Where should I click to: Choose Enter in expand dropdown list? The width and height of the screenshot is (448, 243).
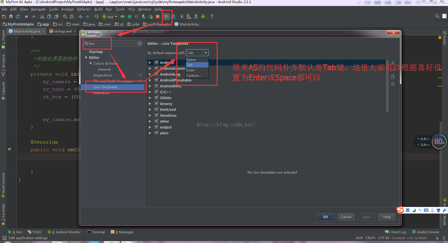pyautogui.click(x=197, y=70)
